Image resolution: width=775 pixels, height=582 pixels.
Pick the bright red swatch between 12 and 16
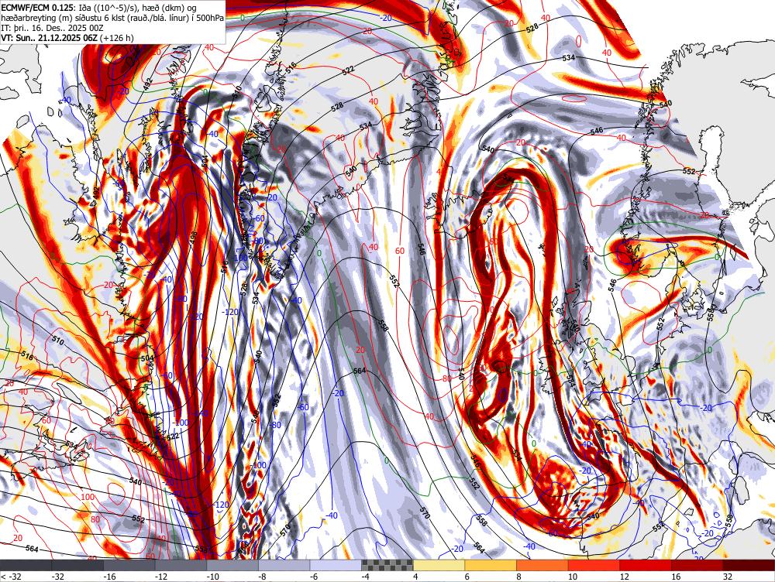(x=646, y=565)
